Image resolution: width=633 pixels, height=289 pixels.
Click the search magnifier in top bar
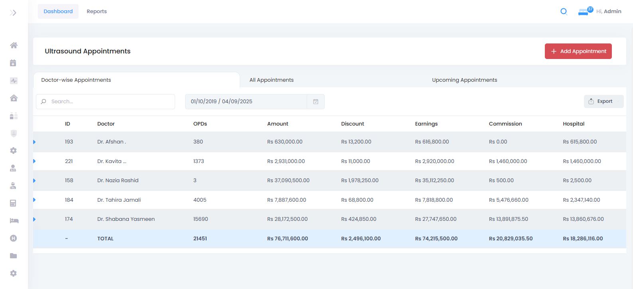pos(564,12)
